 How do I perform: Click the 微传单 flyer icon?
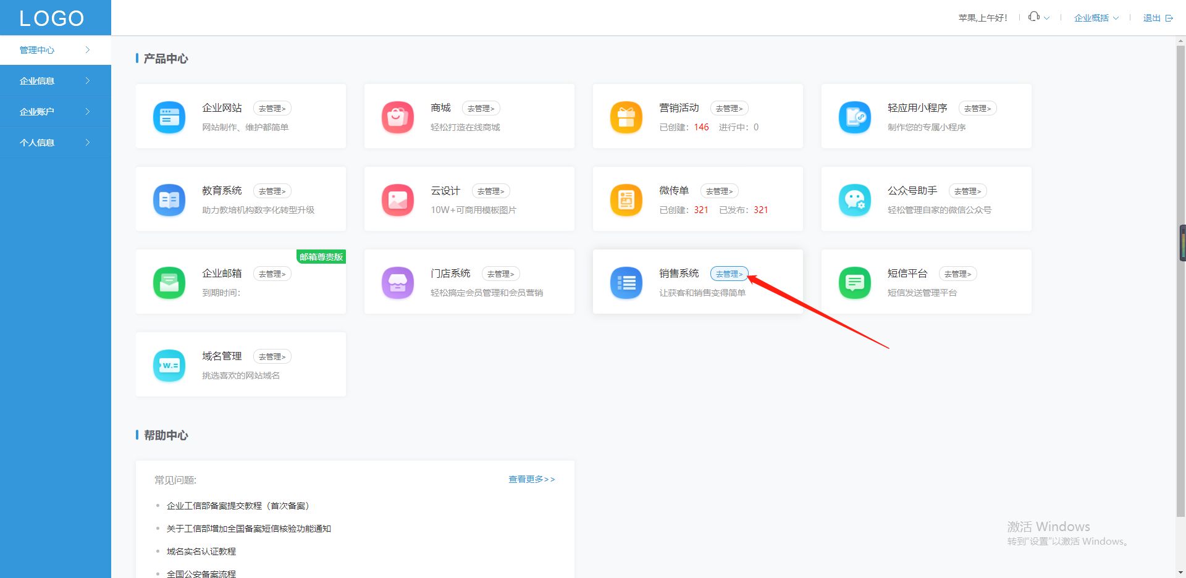pyautogui.click(x=626, y=199)
